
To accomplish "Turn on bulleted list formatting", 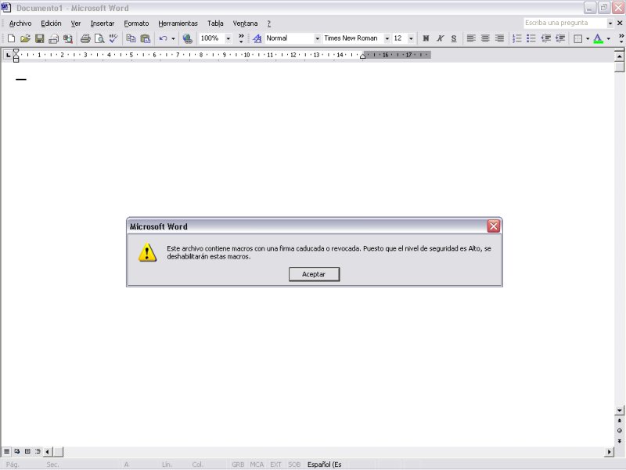I will coord(531,38).
